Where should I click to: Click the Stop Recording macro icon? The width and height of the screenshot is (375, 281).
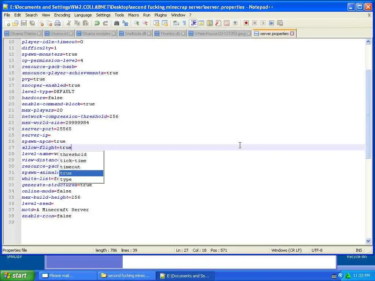(255, 23)
